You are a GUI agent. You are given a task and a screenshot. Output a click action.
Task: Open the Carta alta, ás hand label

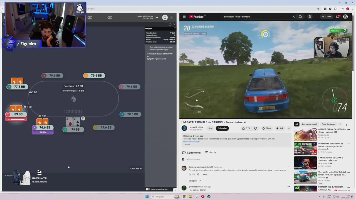coord(136,169)
